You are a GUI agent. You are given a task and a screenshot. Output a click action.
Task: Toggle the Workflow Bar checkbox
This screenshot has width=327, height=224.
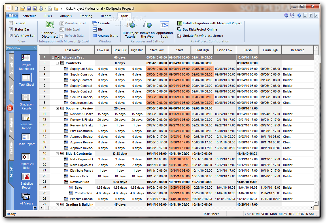[11, 36]
